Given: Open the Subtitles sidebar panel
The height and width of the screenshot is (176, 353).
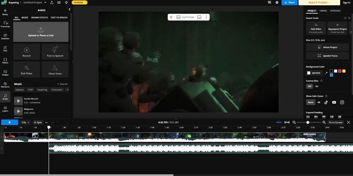Looking at the screenshot, I should tap(5, 37).
